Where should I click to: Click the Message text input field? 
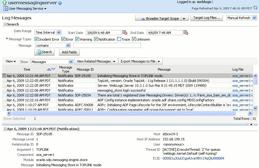coord(107,45)
